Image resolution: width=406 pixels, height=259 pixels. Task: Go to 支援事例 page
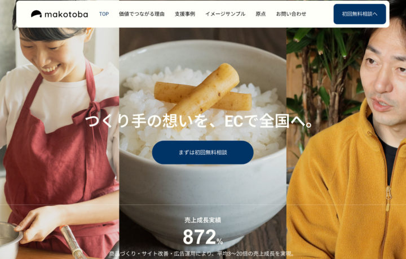tap(185, 14)
